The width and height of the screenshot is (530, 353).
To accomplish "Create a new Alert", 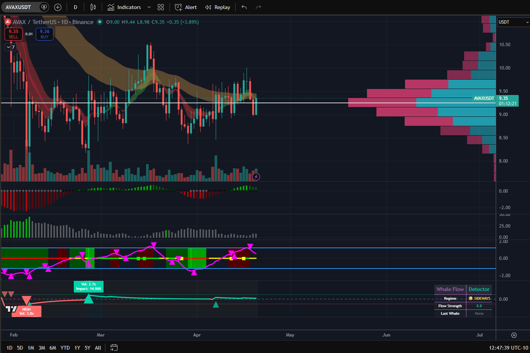I will 185,7.
